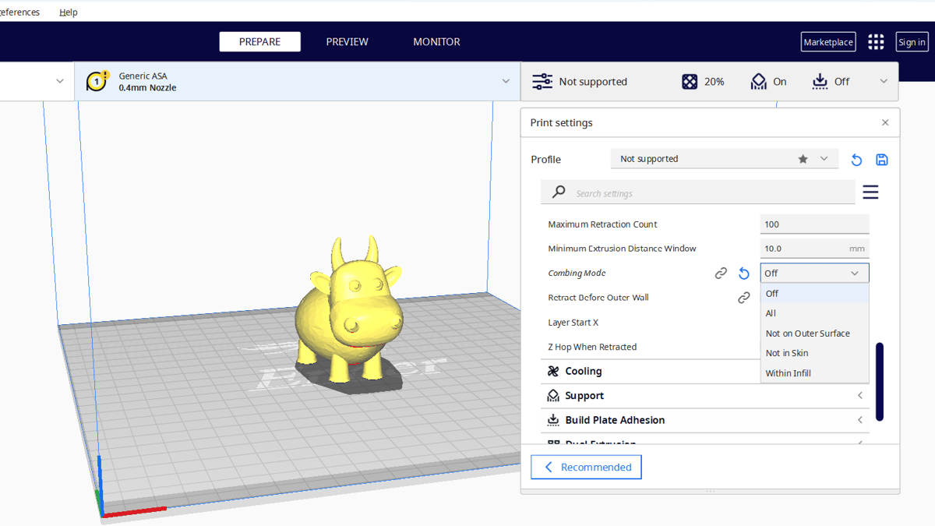The height and width of the screenshot is (526, 935).
Task: Expand the Support settings section
Action: (584, 396)
